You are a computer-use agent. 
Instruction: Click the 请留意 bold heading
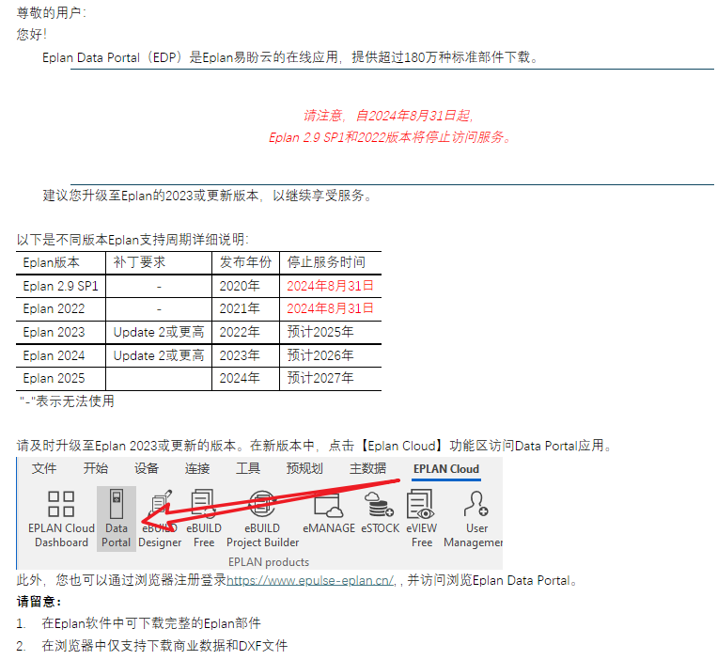tap(39, 602)
